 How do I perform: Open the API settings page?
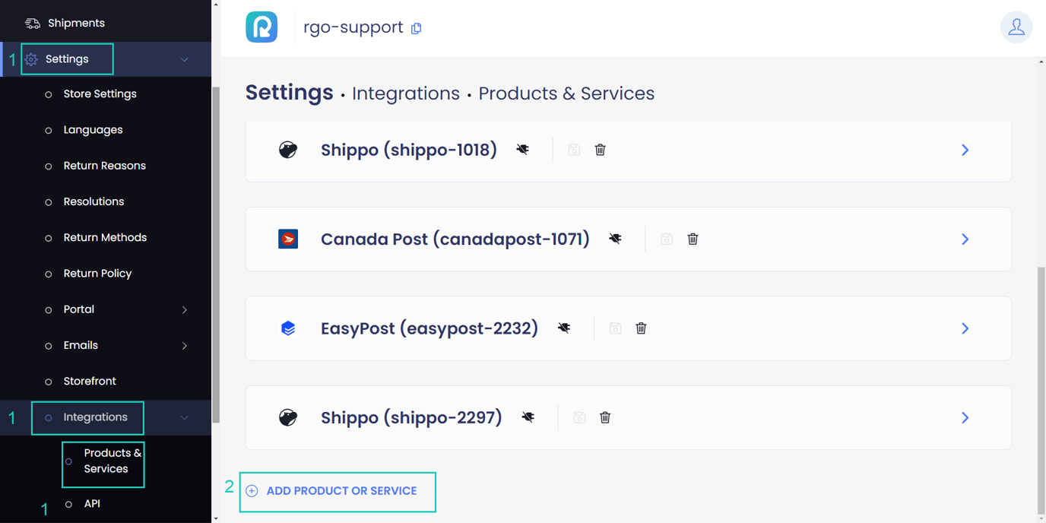pyautogui.click(x=92, y=503)
